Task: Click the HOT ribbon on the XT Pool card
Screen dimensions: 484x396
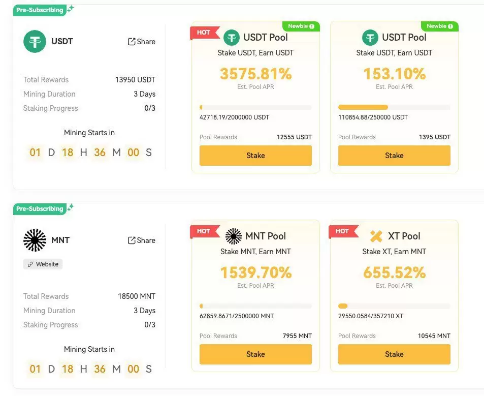Action: tap(343, 231)
